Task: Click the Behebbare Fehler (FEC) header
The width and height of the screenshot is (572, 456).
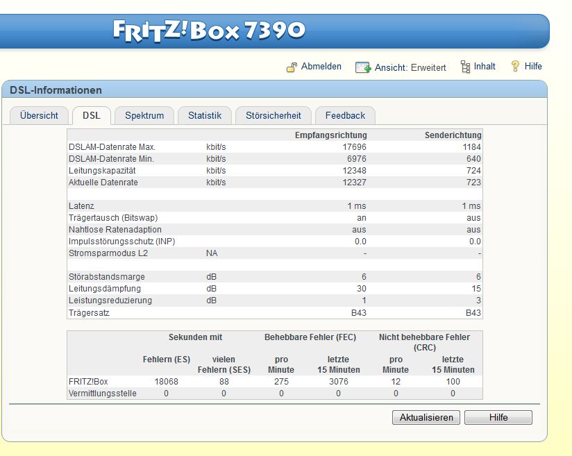Action: point(310,337)
